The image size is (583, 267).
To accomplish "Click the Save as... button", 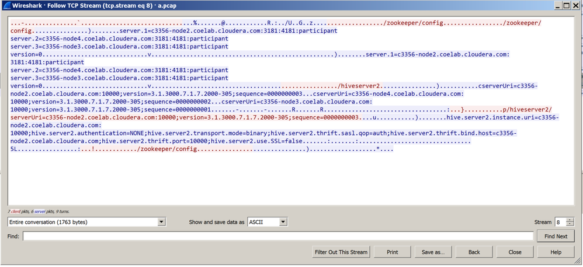I will [433, 252].
